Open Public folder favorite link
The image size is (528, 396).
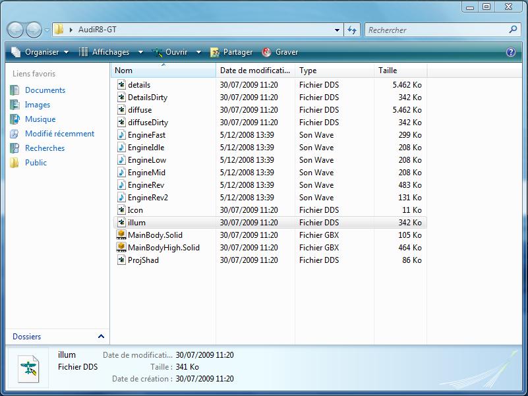[36, 163]
